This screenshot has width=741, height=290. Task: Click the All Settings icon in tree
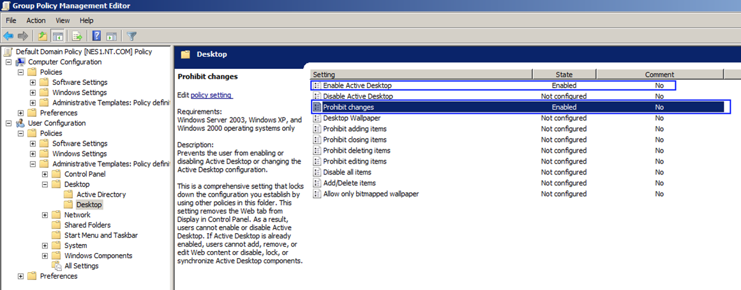click(x=57, y=266)
